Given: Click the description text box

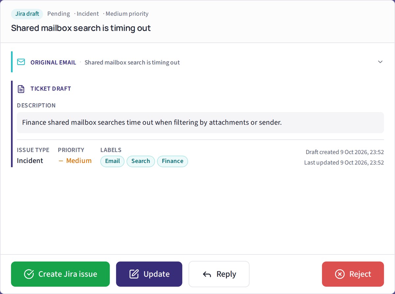Looking at the screenshot, I should (x=200, y=123).
